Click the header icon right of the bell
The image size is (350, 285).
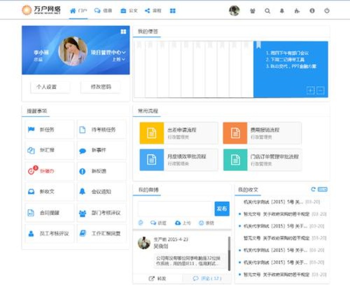pyautogui.click(x=297, y=11)
